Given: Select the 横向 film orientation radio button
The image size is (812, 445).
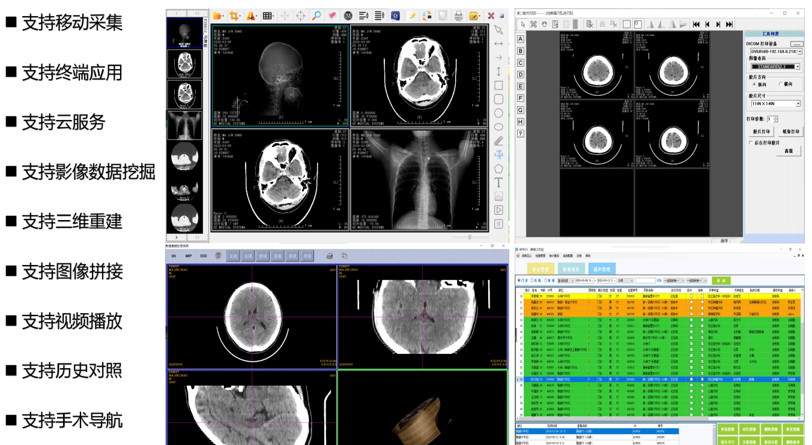Looking at the screenshot, I should click(x=780, y=84).
